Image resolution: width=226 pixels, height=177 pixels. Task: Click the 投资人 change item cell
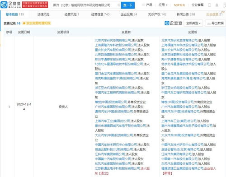[63, 107]
